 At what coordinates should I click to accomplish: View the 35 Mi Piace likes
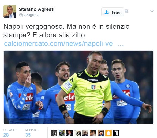[x=31, y=133]
